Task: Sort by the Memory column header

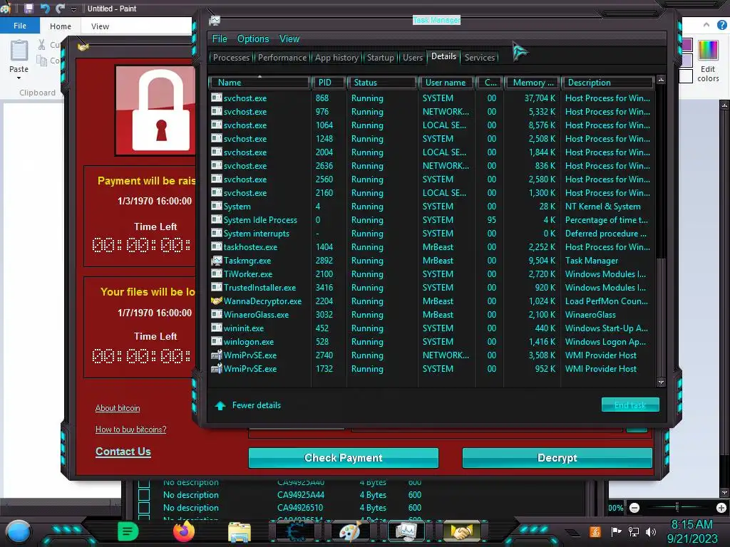Action: (x=533, y=83)
